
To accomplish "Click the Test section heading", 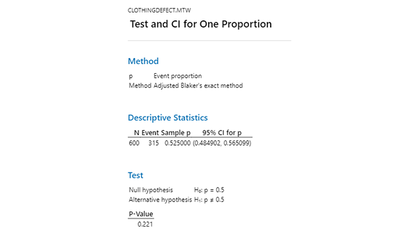I will click(x=136, y=175).
